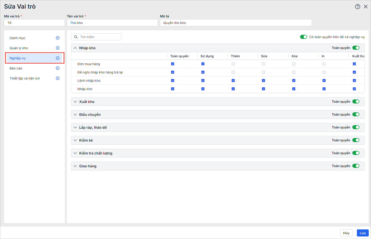Click the Hủy button

click(x=346, y=233)
